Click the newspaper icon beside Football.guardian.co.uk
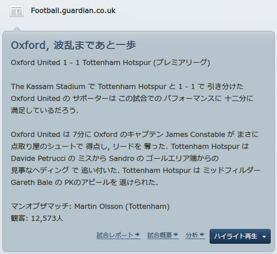This screenshot has width=277, height=254. [17, 11]
